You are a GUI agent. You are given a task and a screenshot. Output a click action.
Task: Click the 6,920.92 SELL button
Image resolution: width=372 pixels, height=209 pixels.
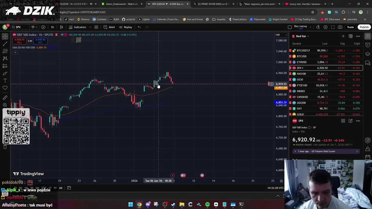pyautogui.click(x=19, y=41)
